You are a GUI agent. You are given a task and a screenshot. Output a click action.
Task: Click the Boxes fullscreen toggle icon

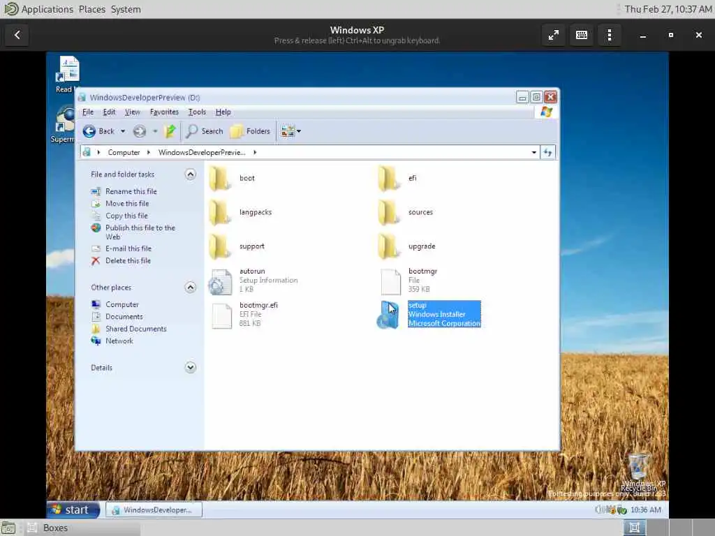tap(554, 35)
